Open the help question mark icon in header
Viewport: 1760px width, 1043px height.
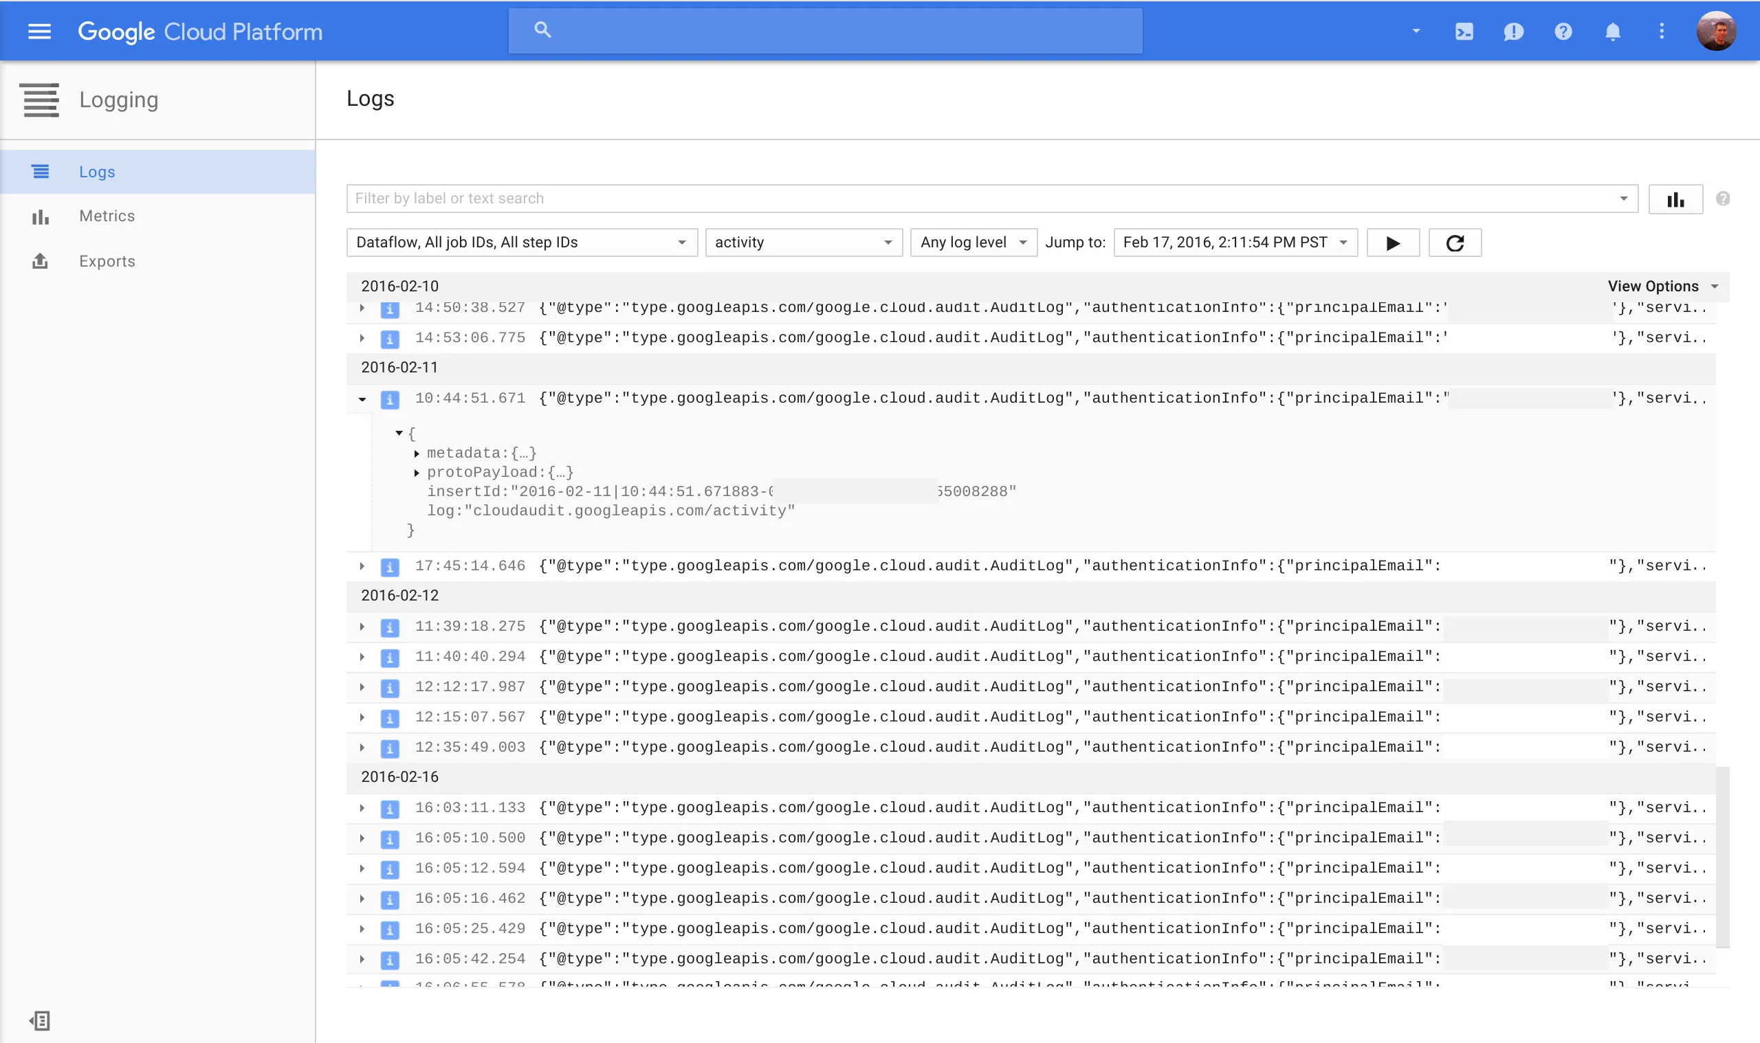pyautogui.click(x=1563, y=32)
